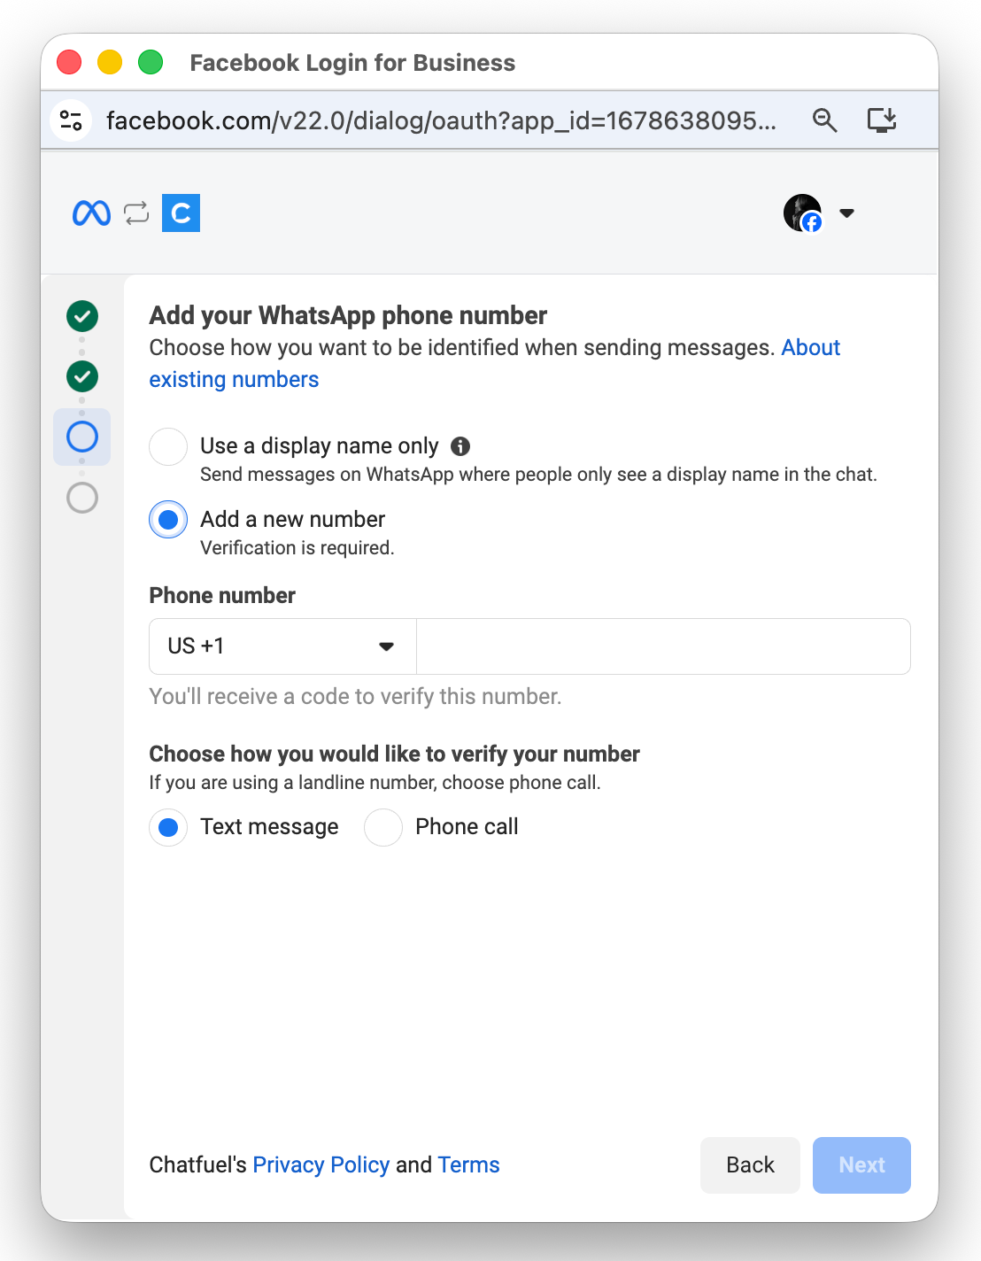Close the window with the red button

pyautogui.click(x=69, y=62)
